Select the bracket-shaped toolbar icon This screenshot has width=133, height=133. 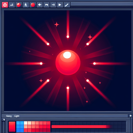coord(46,5)
